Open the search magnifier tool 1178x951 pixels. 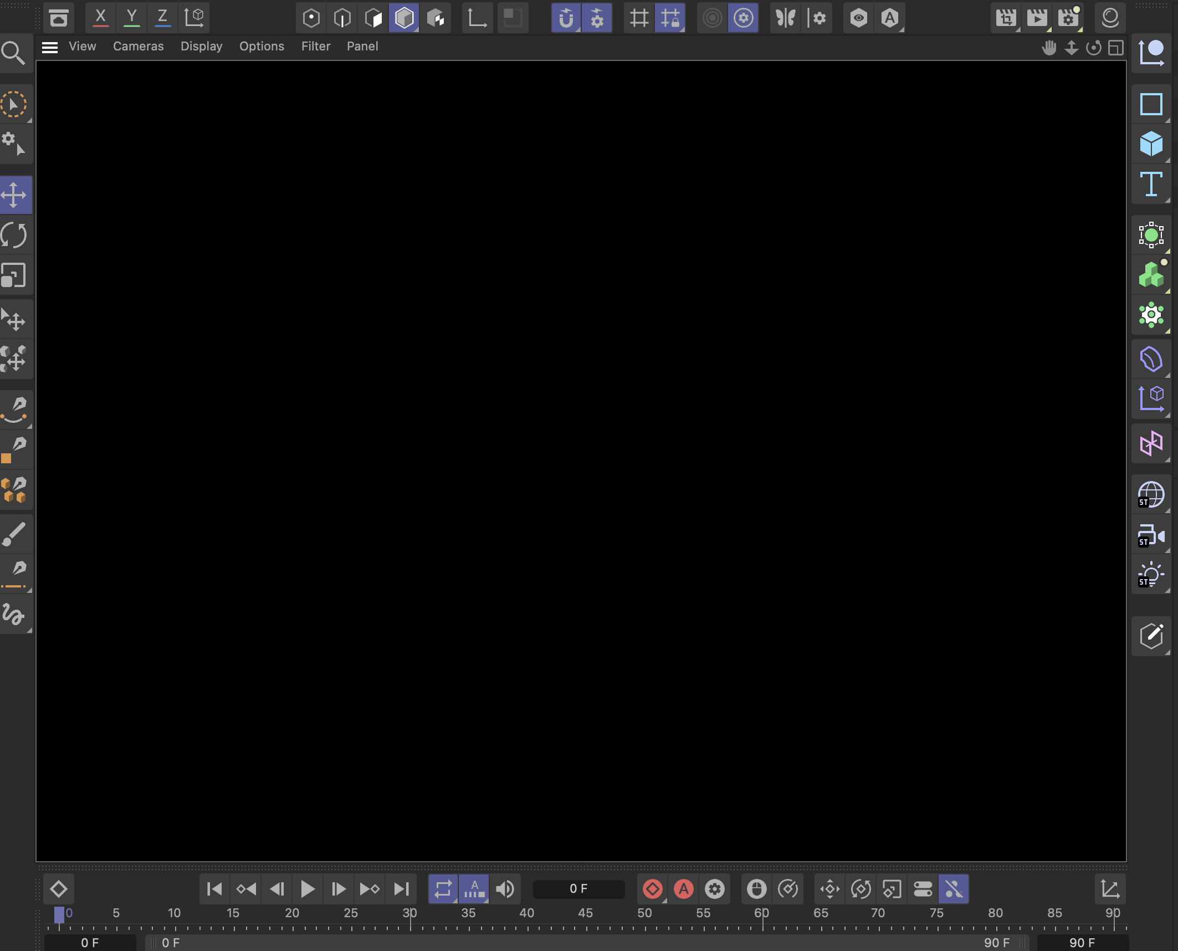[13, 53]
